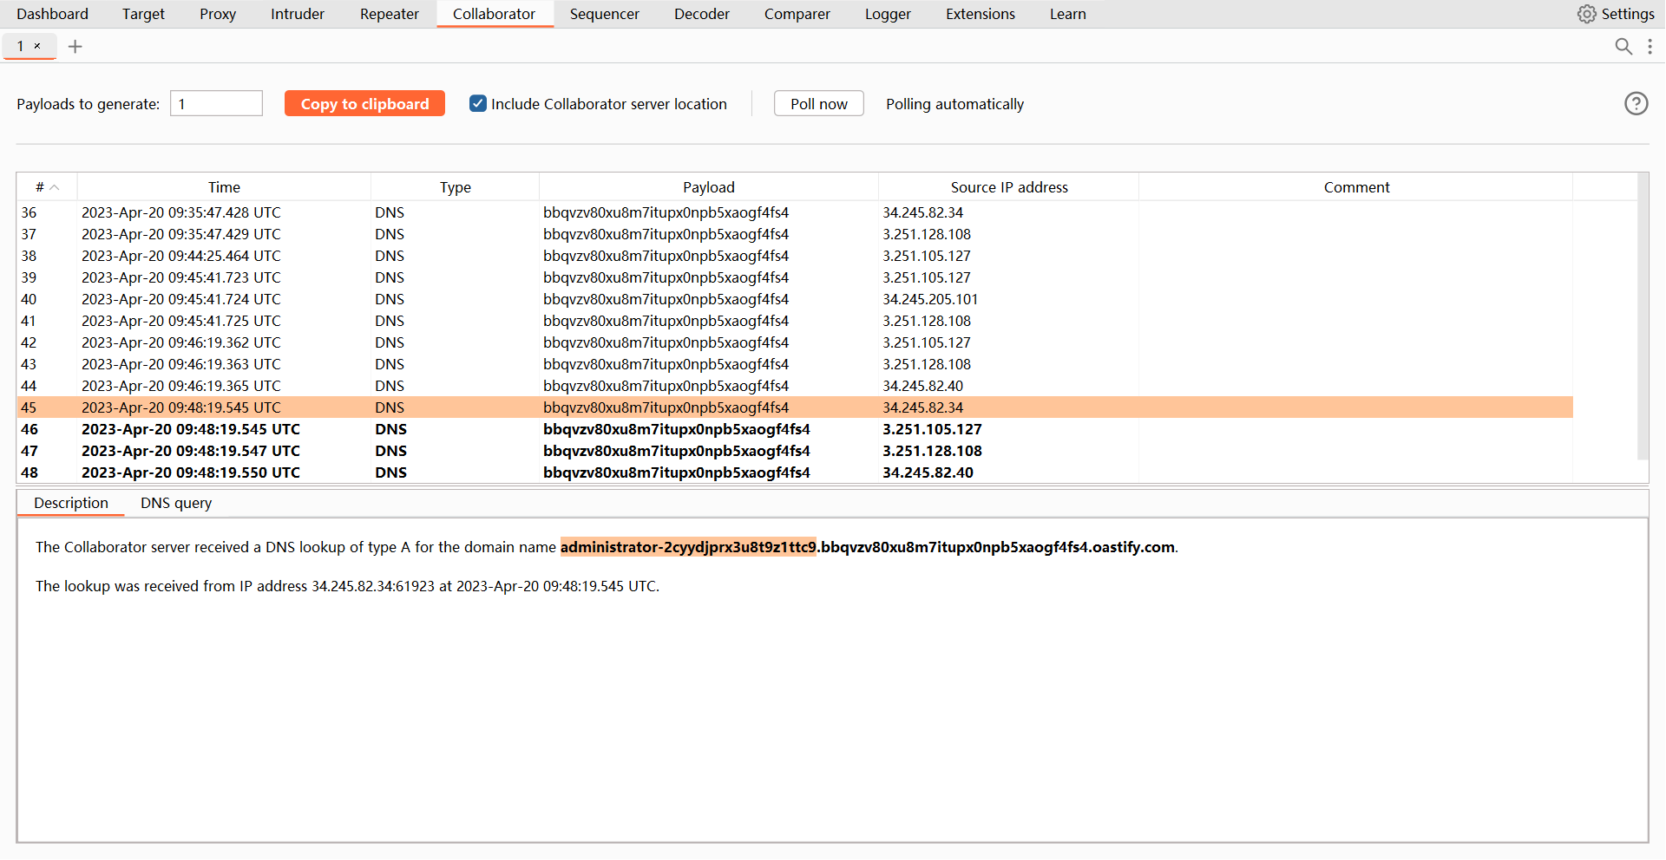Viewport: 1666px width, 860px height.
Task: Add a new Collaborator tab with plus icon
Action: click(x=75, y=47)
